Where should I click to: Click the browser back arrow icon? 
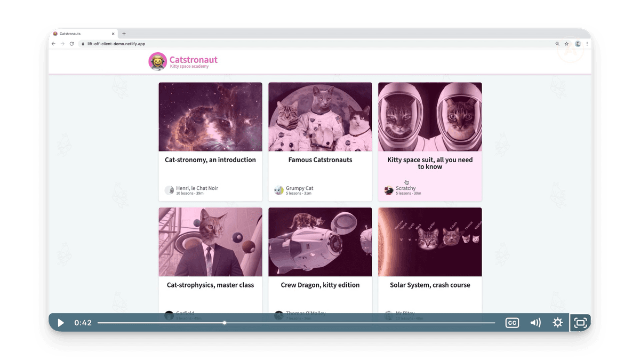(x=53, y=44)
